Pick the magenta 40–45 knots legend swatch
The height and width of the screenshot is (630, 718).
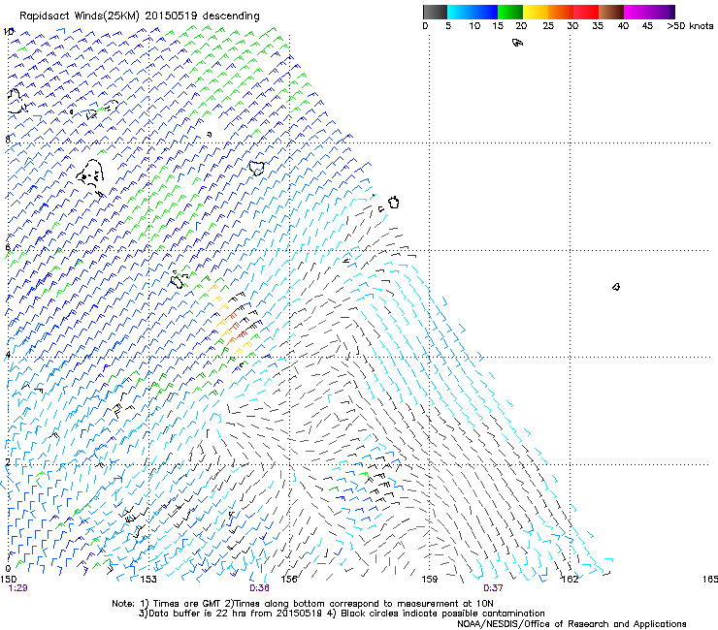636,12
